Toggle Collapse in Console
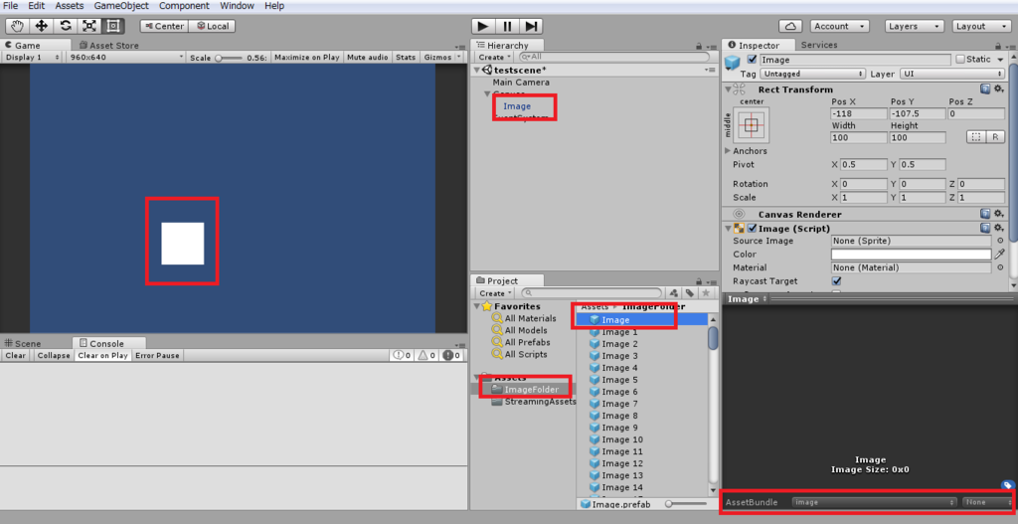The height and width of the screenshot is (524, 1018). [x=54, y=355]
